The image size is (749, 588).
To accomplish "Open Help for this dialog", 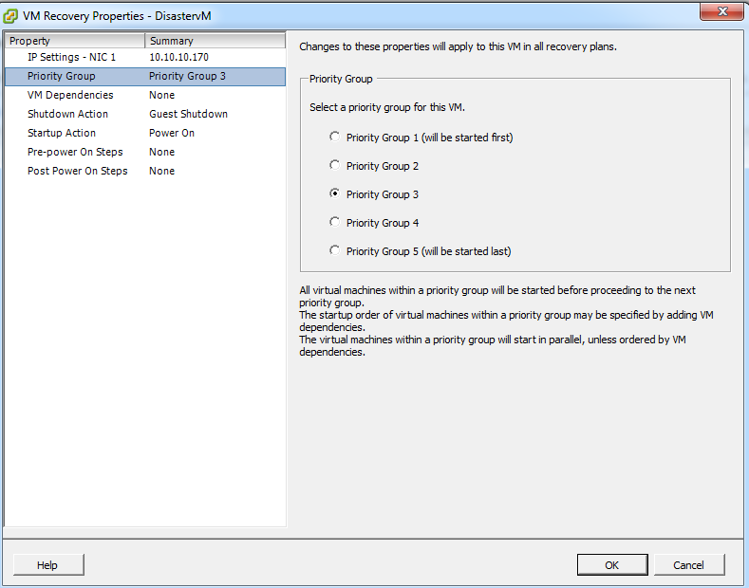I will pos(47,565).
